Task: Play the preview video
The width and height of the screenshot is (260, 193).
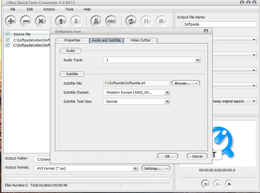Action: [x=205, y=184]
